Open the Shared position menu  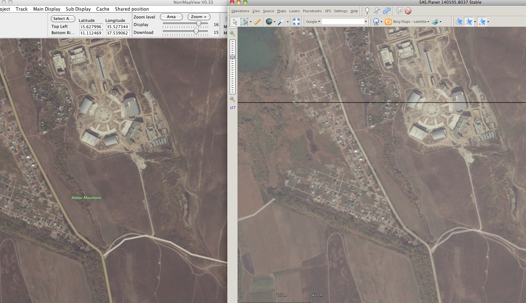point(132,9)
